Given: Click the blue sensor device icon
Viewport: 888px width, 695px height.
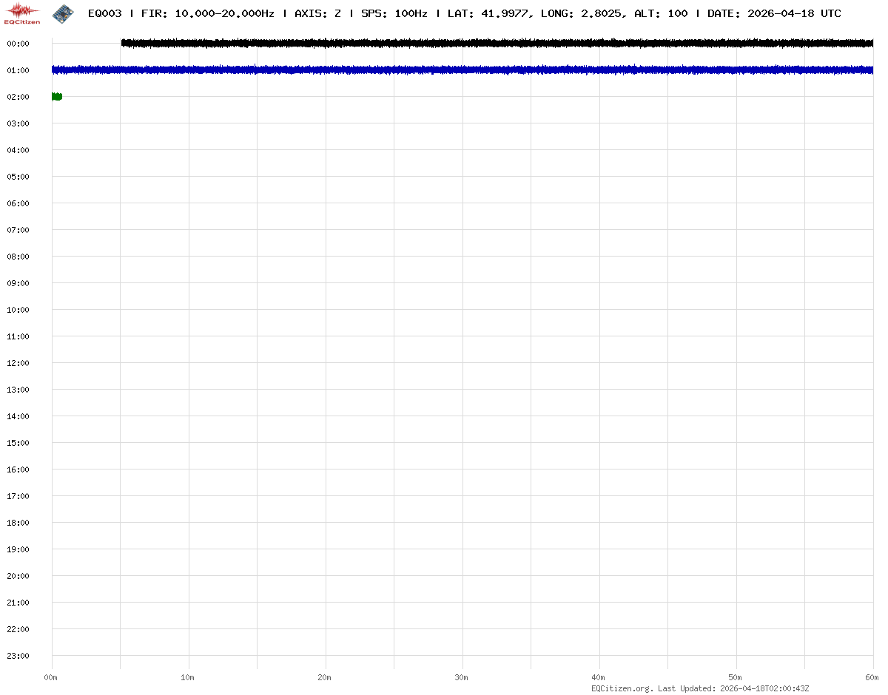Looking at the screenshot, I should [x=63, y=13].
